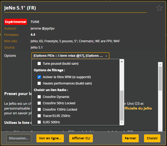Enable the Tune poussé option
The image size is (167, 146).
[x=39, y=64]
